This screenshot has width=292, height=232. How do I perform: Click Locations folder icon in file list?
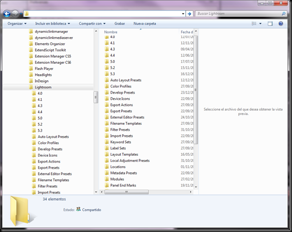(107, 167)
